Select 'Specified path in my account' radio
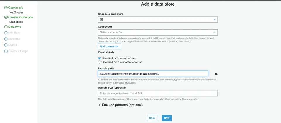This screenshot has width=281, height=123. 100,58
